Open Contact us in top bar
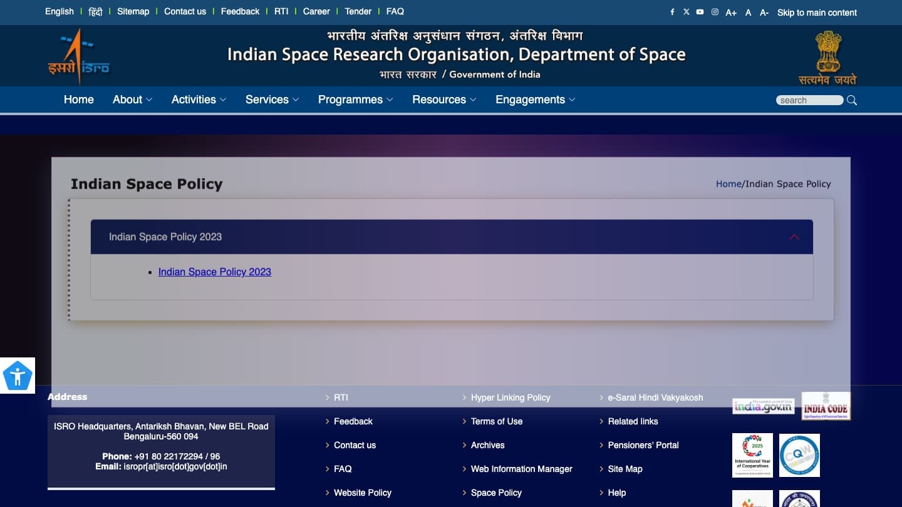The width and height of the screenshot is (902, 507). (x=185, y=11)
